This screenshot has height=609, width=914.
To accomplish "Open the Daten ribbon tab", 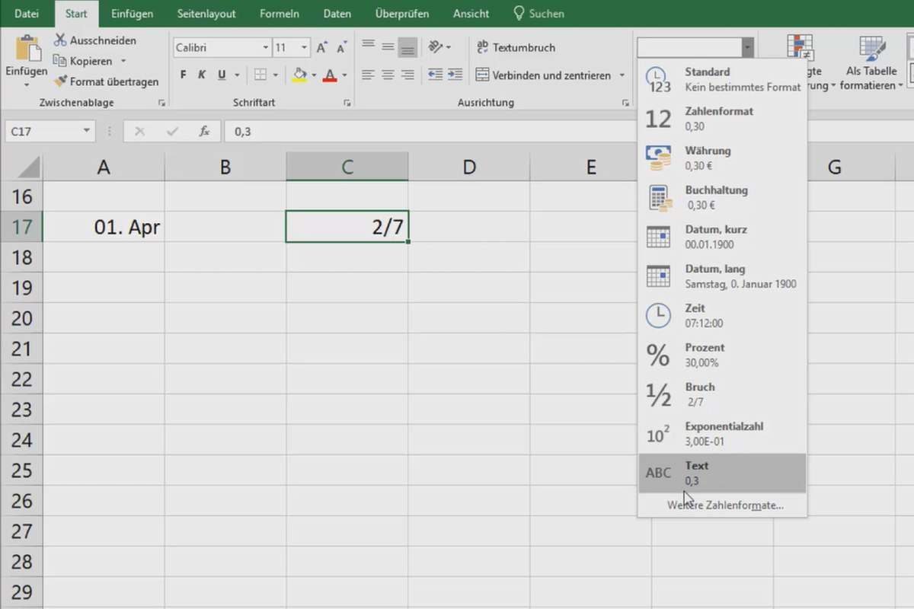I will coord(337,13).
